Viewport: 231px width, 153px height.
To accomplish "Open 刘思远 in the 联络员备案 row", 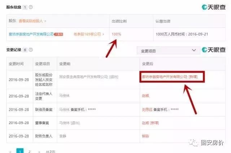I will pyautogui.click(x=147, y=110).
